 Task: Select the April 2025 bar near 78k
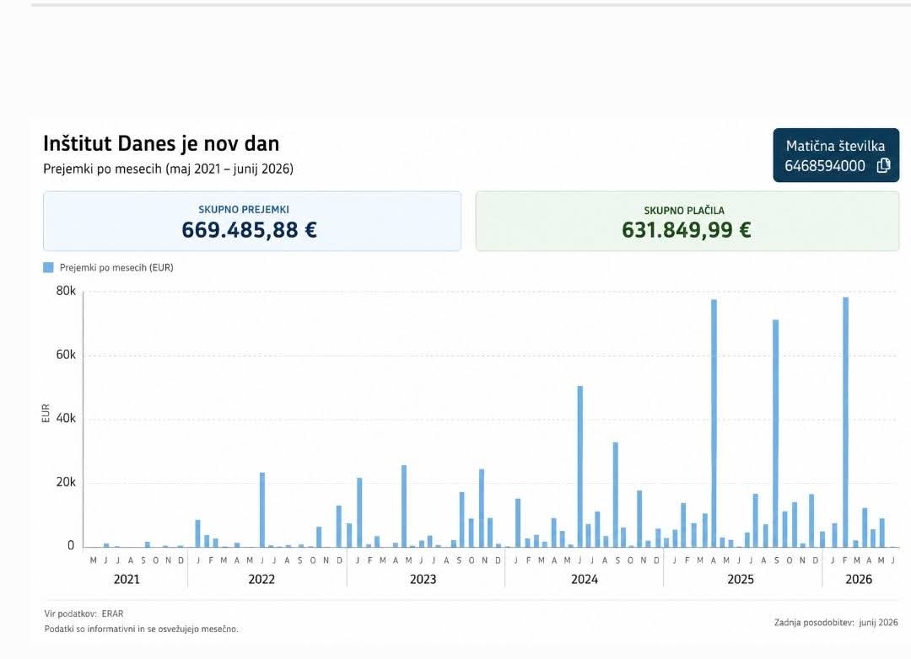click(714, 423)
